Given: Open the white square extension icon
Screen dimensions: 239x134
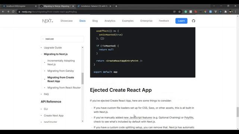Looking at the screenshot, I should [x=191, y=12].
